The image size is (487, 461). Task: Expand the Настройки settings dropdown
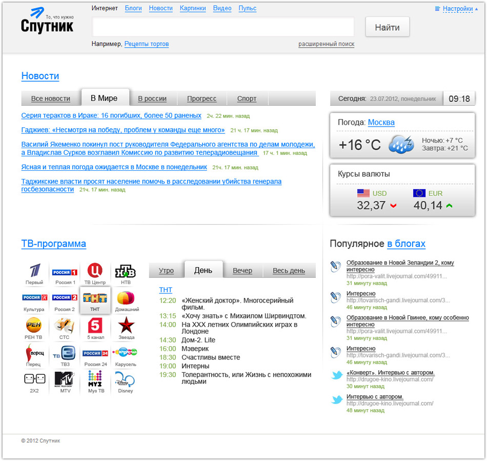tap(457, 9)
